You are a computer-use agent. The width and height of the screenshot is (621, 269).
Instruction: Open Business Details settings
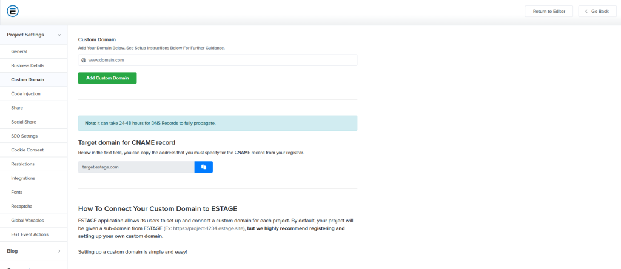tap(34, 65)
